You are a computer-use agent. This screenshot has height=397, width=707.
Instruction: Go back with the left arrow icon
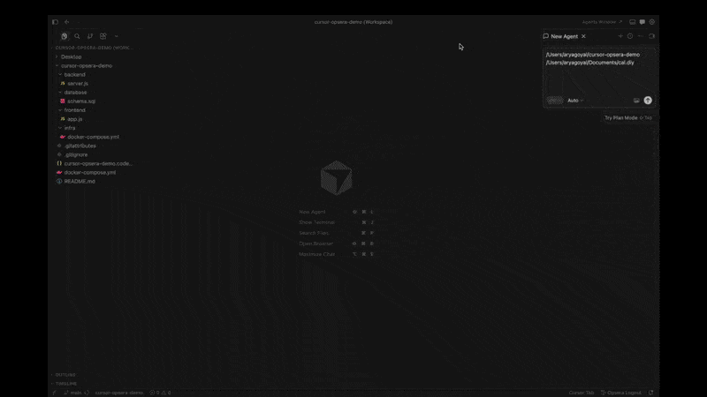click(x=67, y=21)
